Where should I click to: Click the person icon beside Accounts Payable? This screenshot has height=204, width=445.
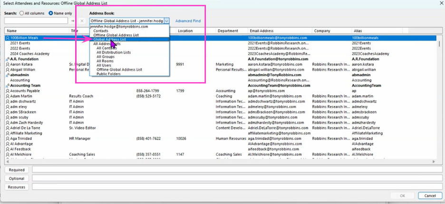8,91
